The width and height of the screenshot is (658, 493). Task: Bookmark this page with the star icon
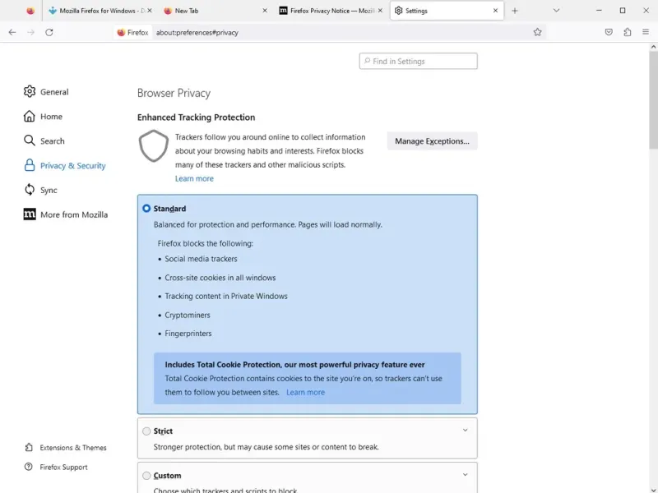click(x=538, y=32)
